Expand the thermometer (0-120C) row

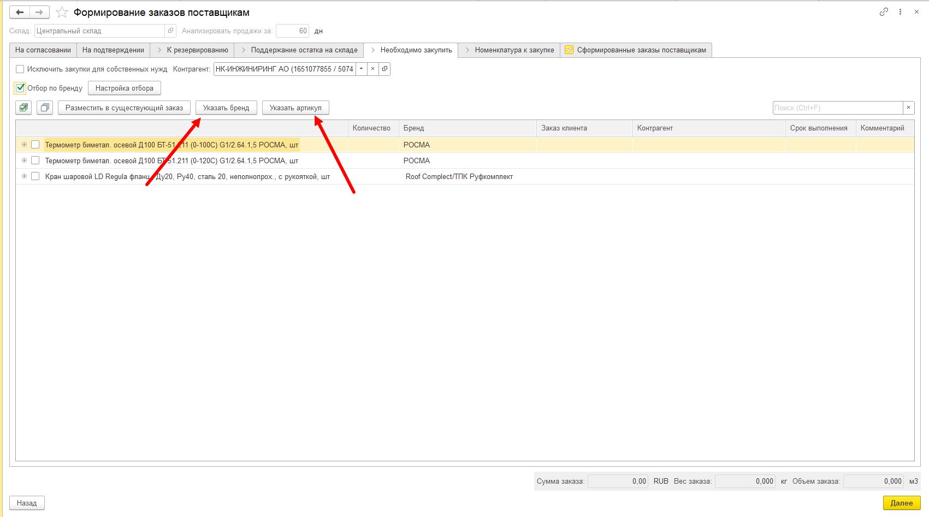(24, 161)
